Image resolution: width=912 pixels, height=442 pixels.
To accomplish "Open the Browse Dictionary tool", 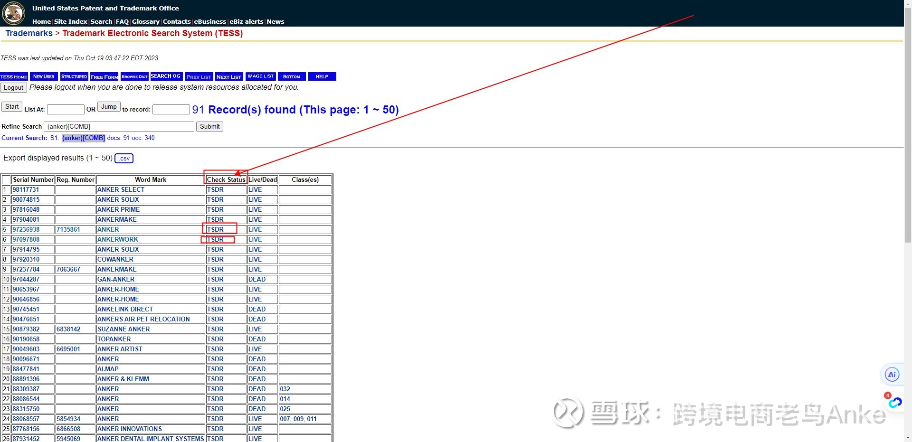I will pyautogui.click(x=134, y=76).
